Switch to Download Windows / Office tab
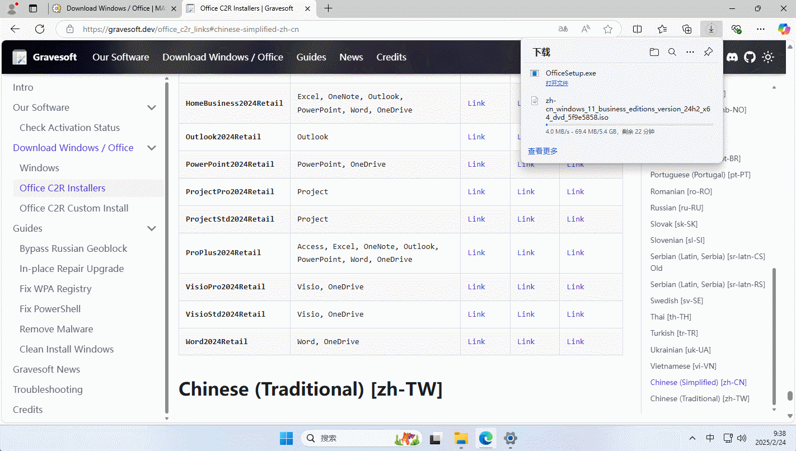This screenshot has height=451, width=796. pos(115,8)
